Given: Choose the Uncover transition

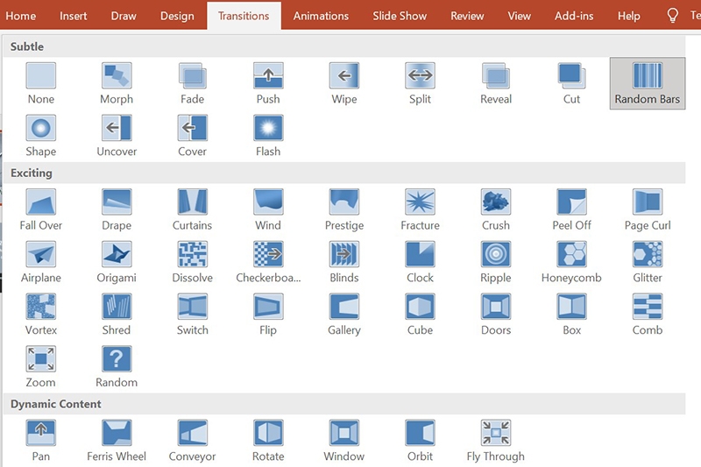Looking at the screenshot, I should pyautogui.click(x=117, y=136).
